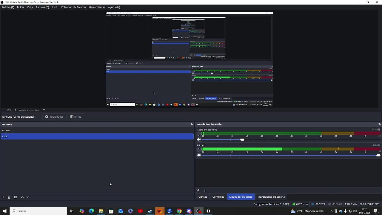Switch to the Mezclador de audio tab

241,197
